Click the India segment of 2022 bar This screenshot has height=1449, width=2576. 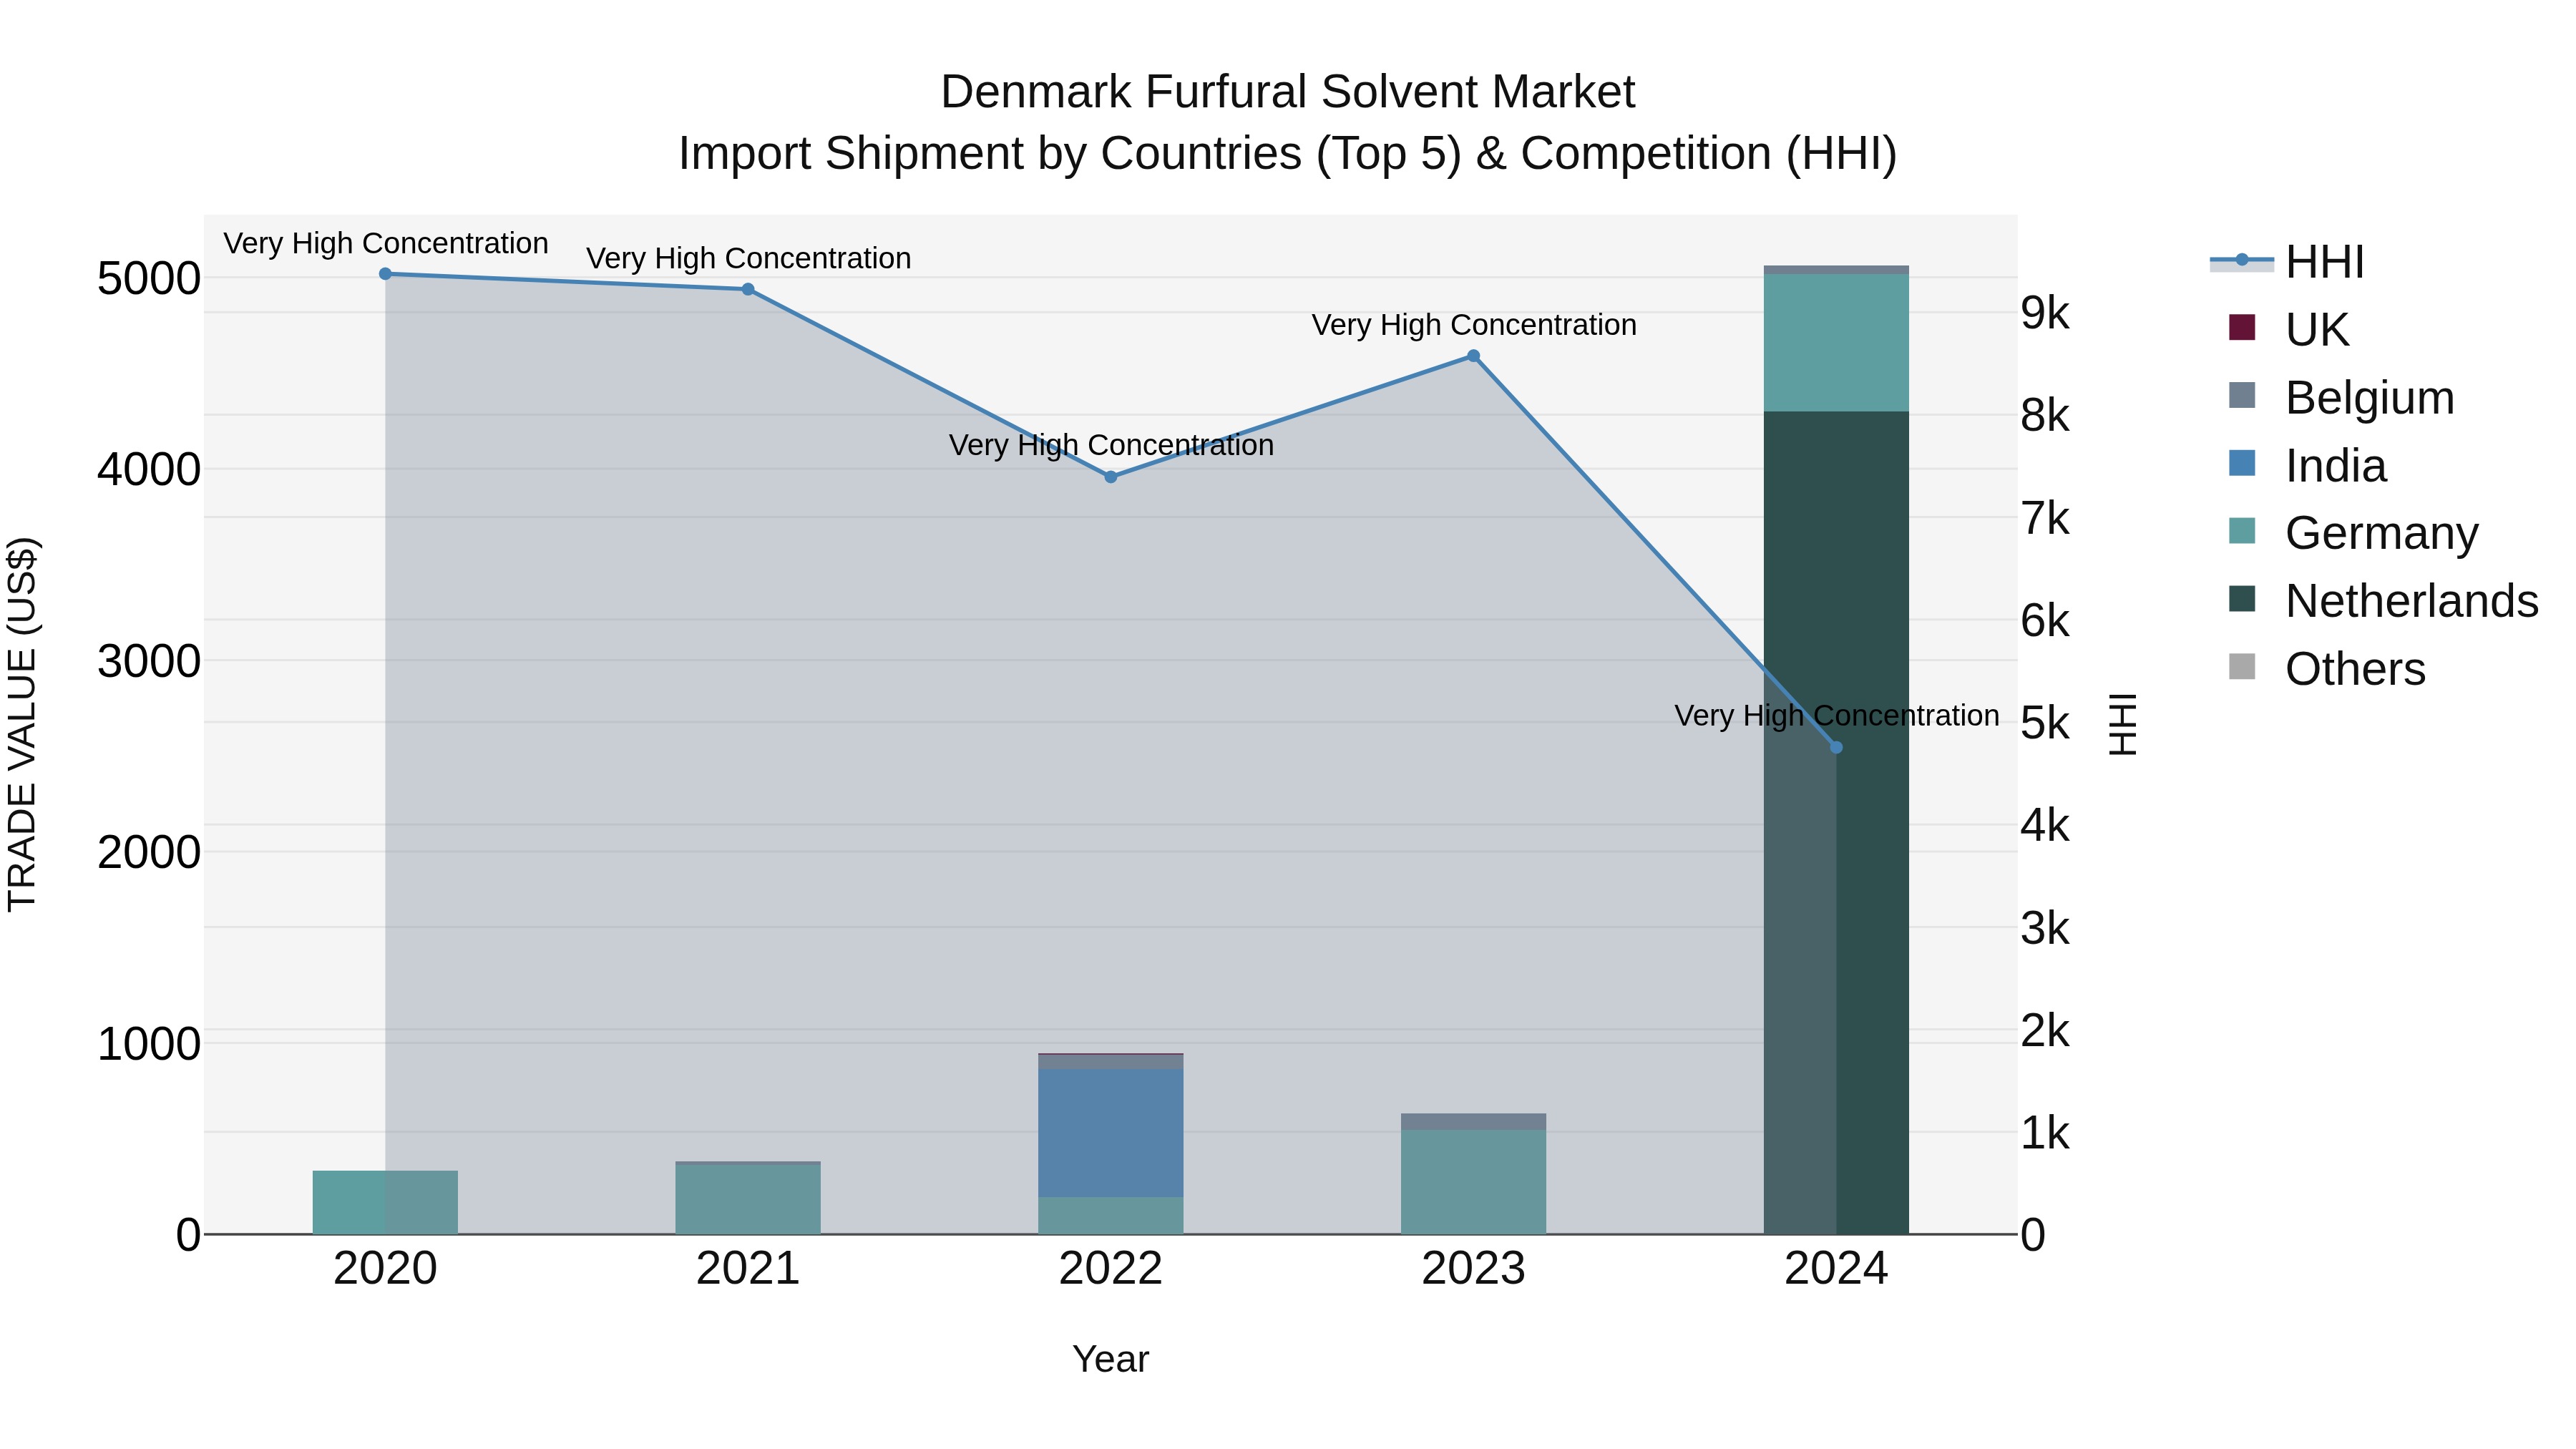(1110, 1133)
